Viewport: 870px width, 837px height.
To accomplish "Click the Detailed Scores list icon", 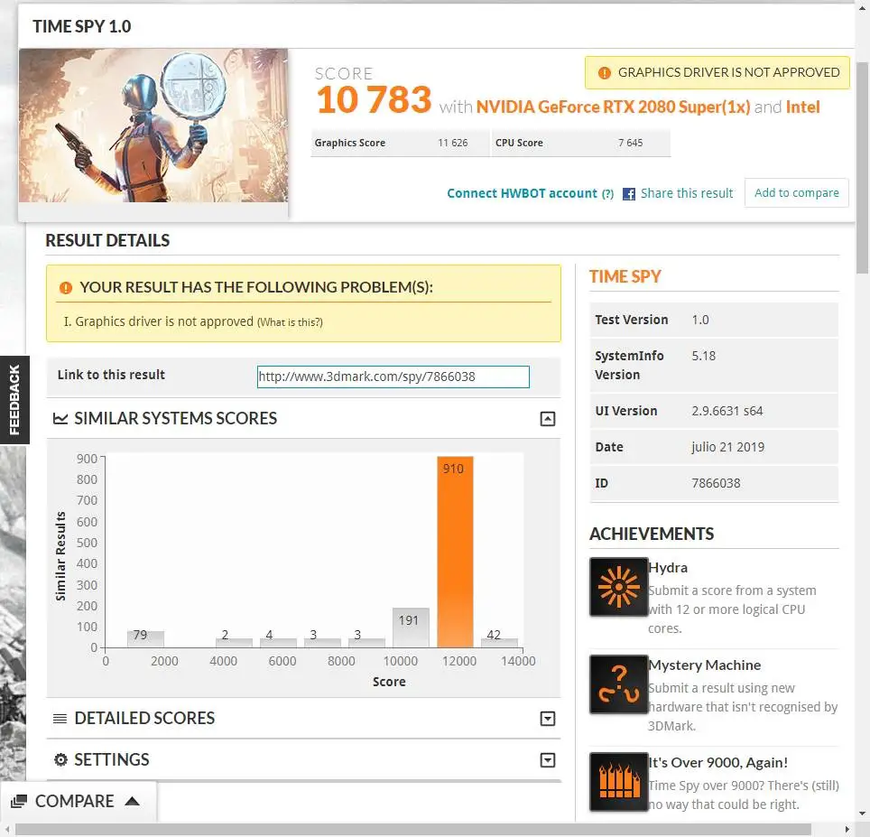I will pos(60,719).
